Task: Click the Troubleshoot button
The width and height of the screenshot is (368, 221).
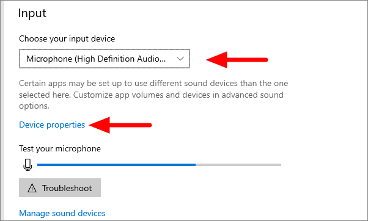Action: coord(60,187)
